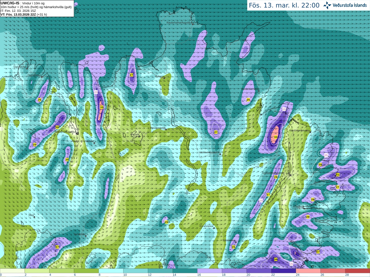The height and width of the screenshot is (277, 370).
Task: Click the Ásbyrgi station label
Action: tap(160, 76)
